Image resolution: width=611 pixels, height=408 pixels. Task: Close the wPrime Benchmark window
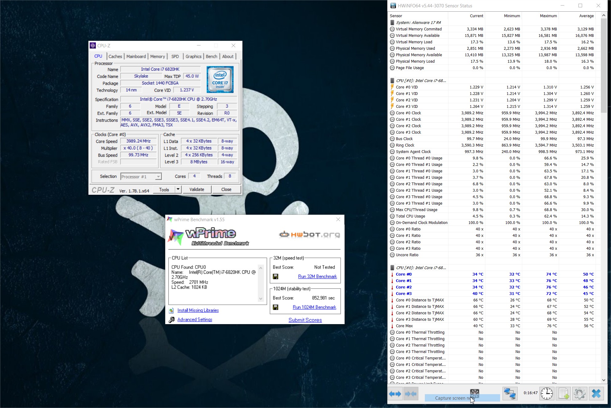tap(338, 219)
